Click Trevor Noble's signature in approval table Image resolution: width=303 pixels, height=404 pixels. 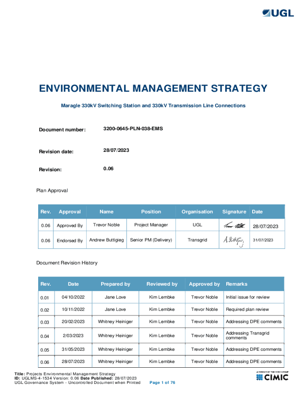(234, 226)
